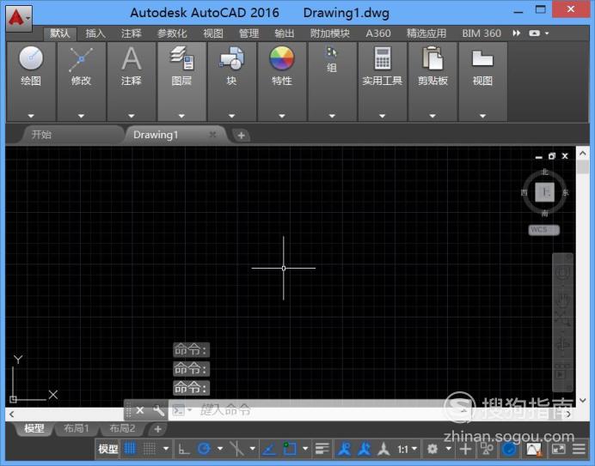Toggle snap mode in status bar
595x466 pixels.
(x=149, y=450)
